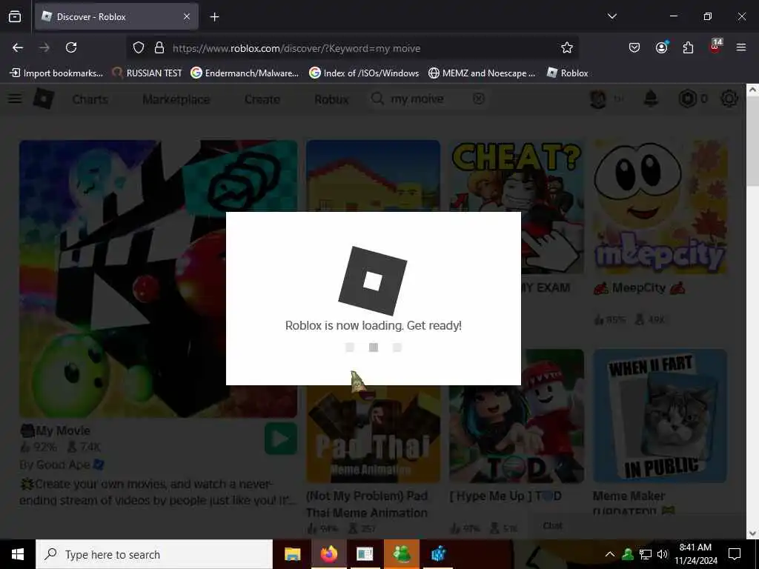Open the network status icon
The width and height of the screenshot is (759, 569).
646,554
